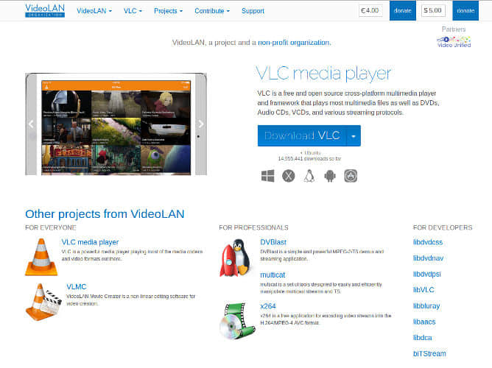
Task: Click the x264 film reel icon
Action: [237, 321]
